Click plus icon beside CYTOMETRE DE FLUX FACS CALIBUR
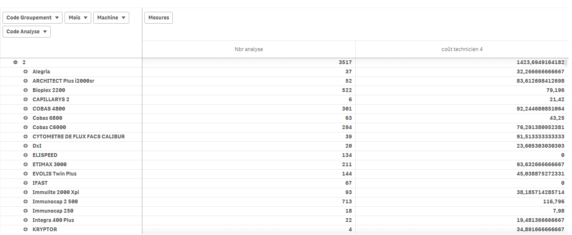The image size is (572, 235). pyautogui.click(x=26, y=137)
